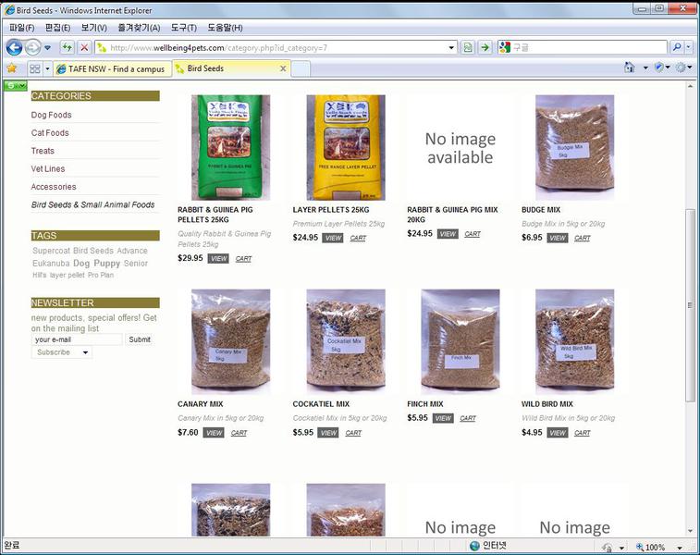Click the Puppy tag
This screenshot has height=555, width=700.
pyautogui.click(x=106, y=264)
